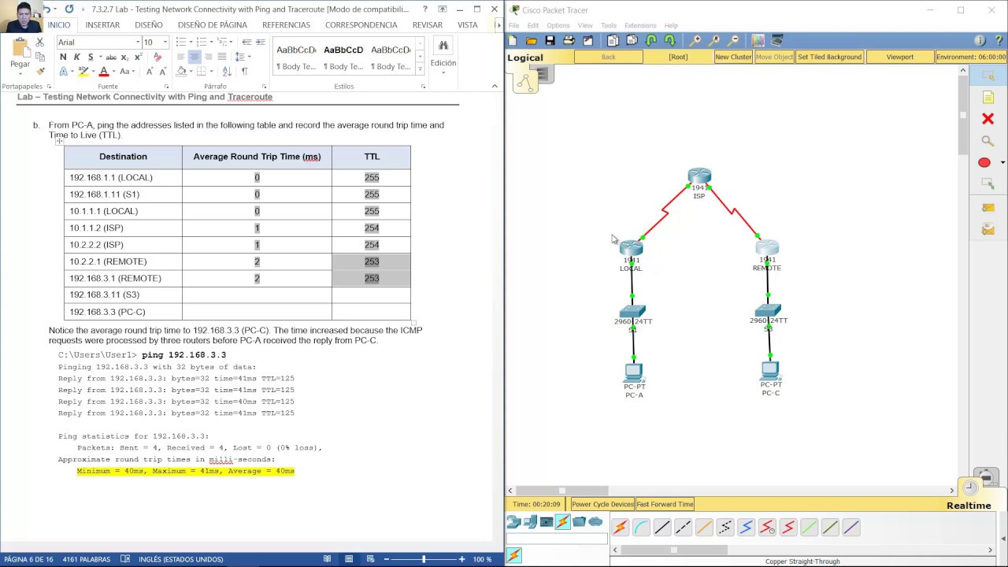Open the Fuente dialog launcher

coord(167,86)
